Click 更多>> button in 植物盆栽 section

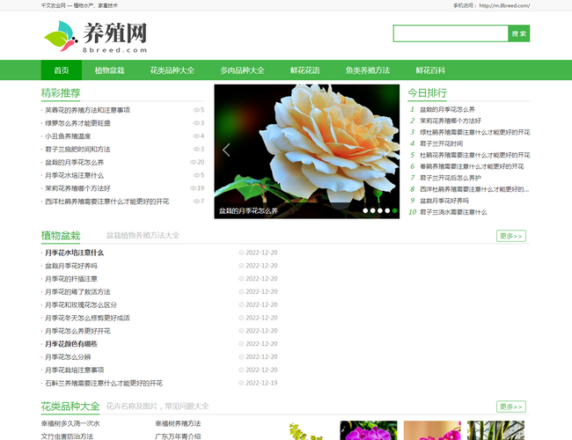pos(510,236)
